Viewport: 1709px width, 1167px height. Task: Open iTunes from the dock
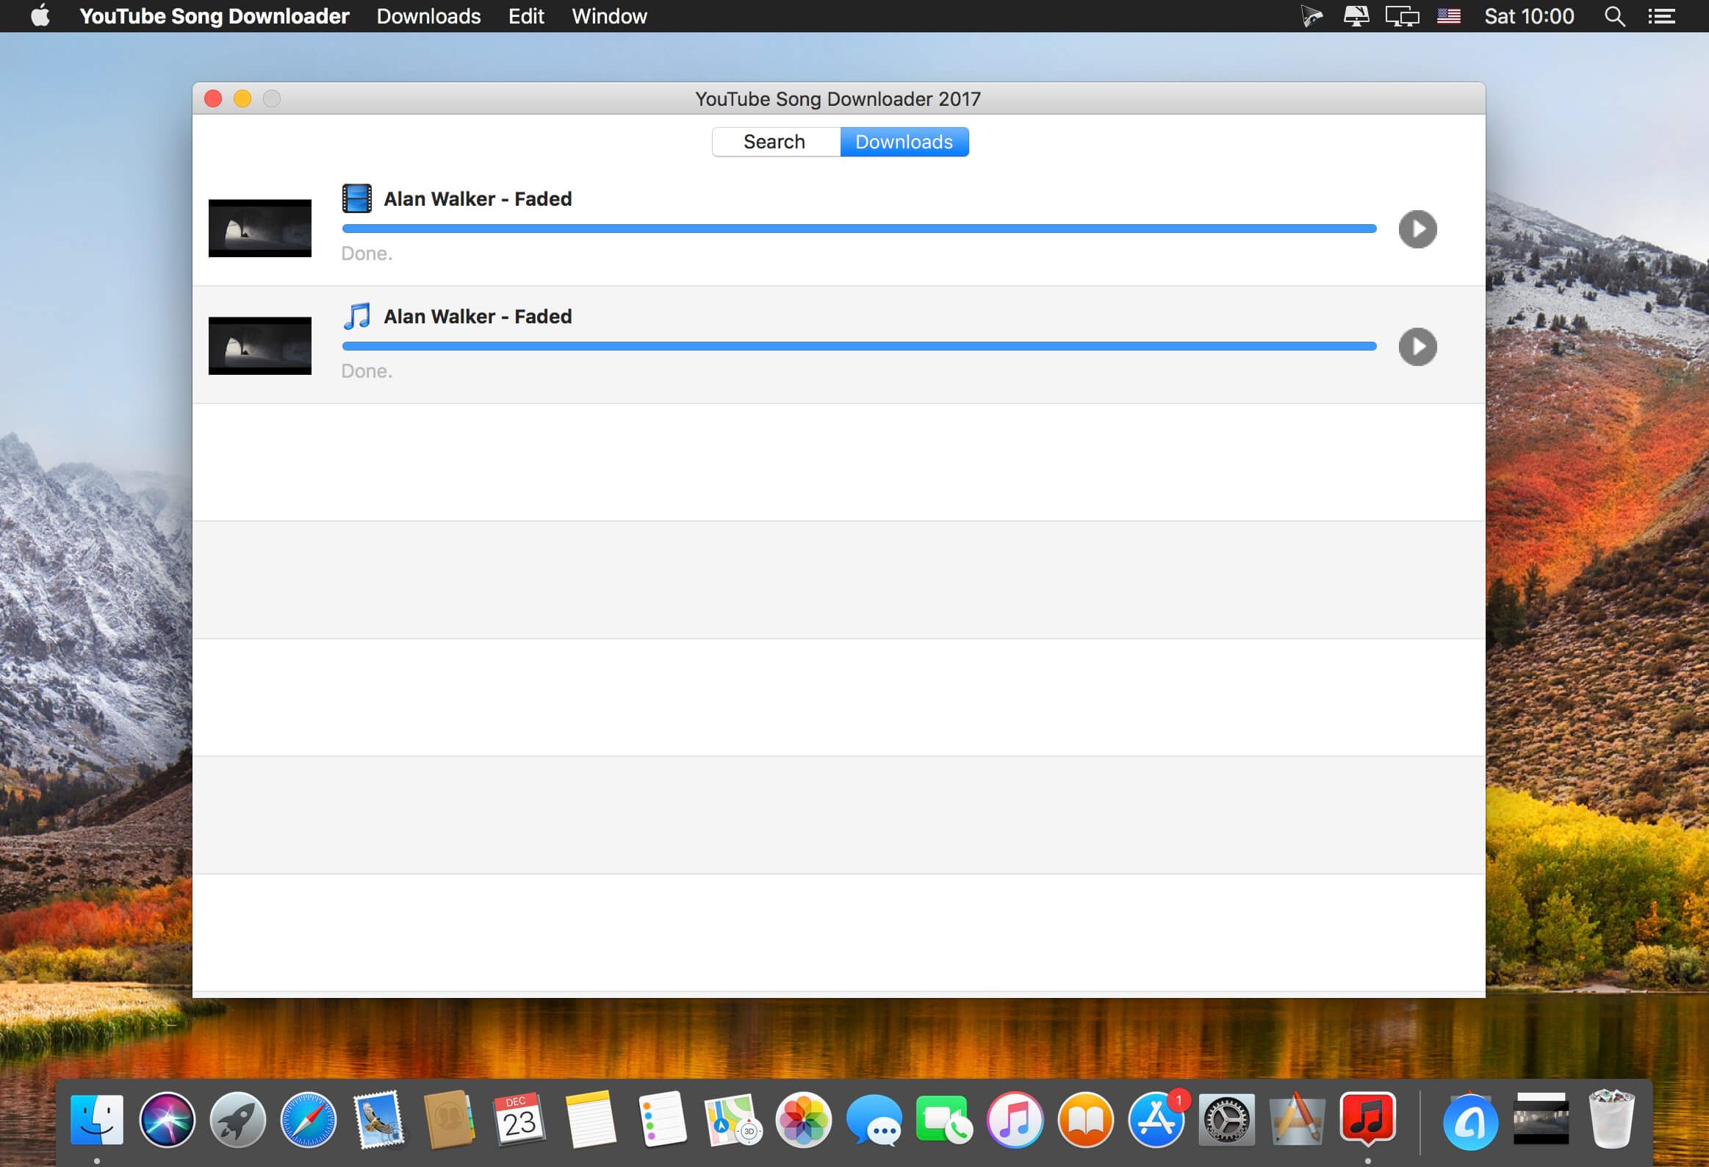click(x=1015, y=1120)
